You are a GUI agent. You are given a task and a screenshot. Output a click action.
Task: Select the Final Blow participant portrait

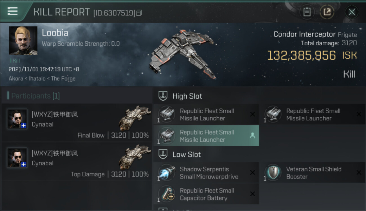(17, 119)
